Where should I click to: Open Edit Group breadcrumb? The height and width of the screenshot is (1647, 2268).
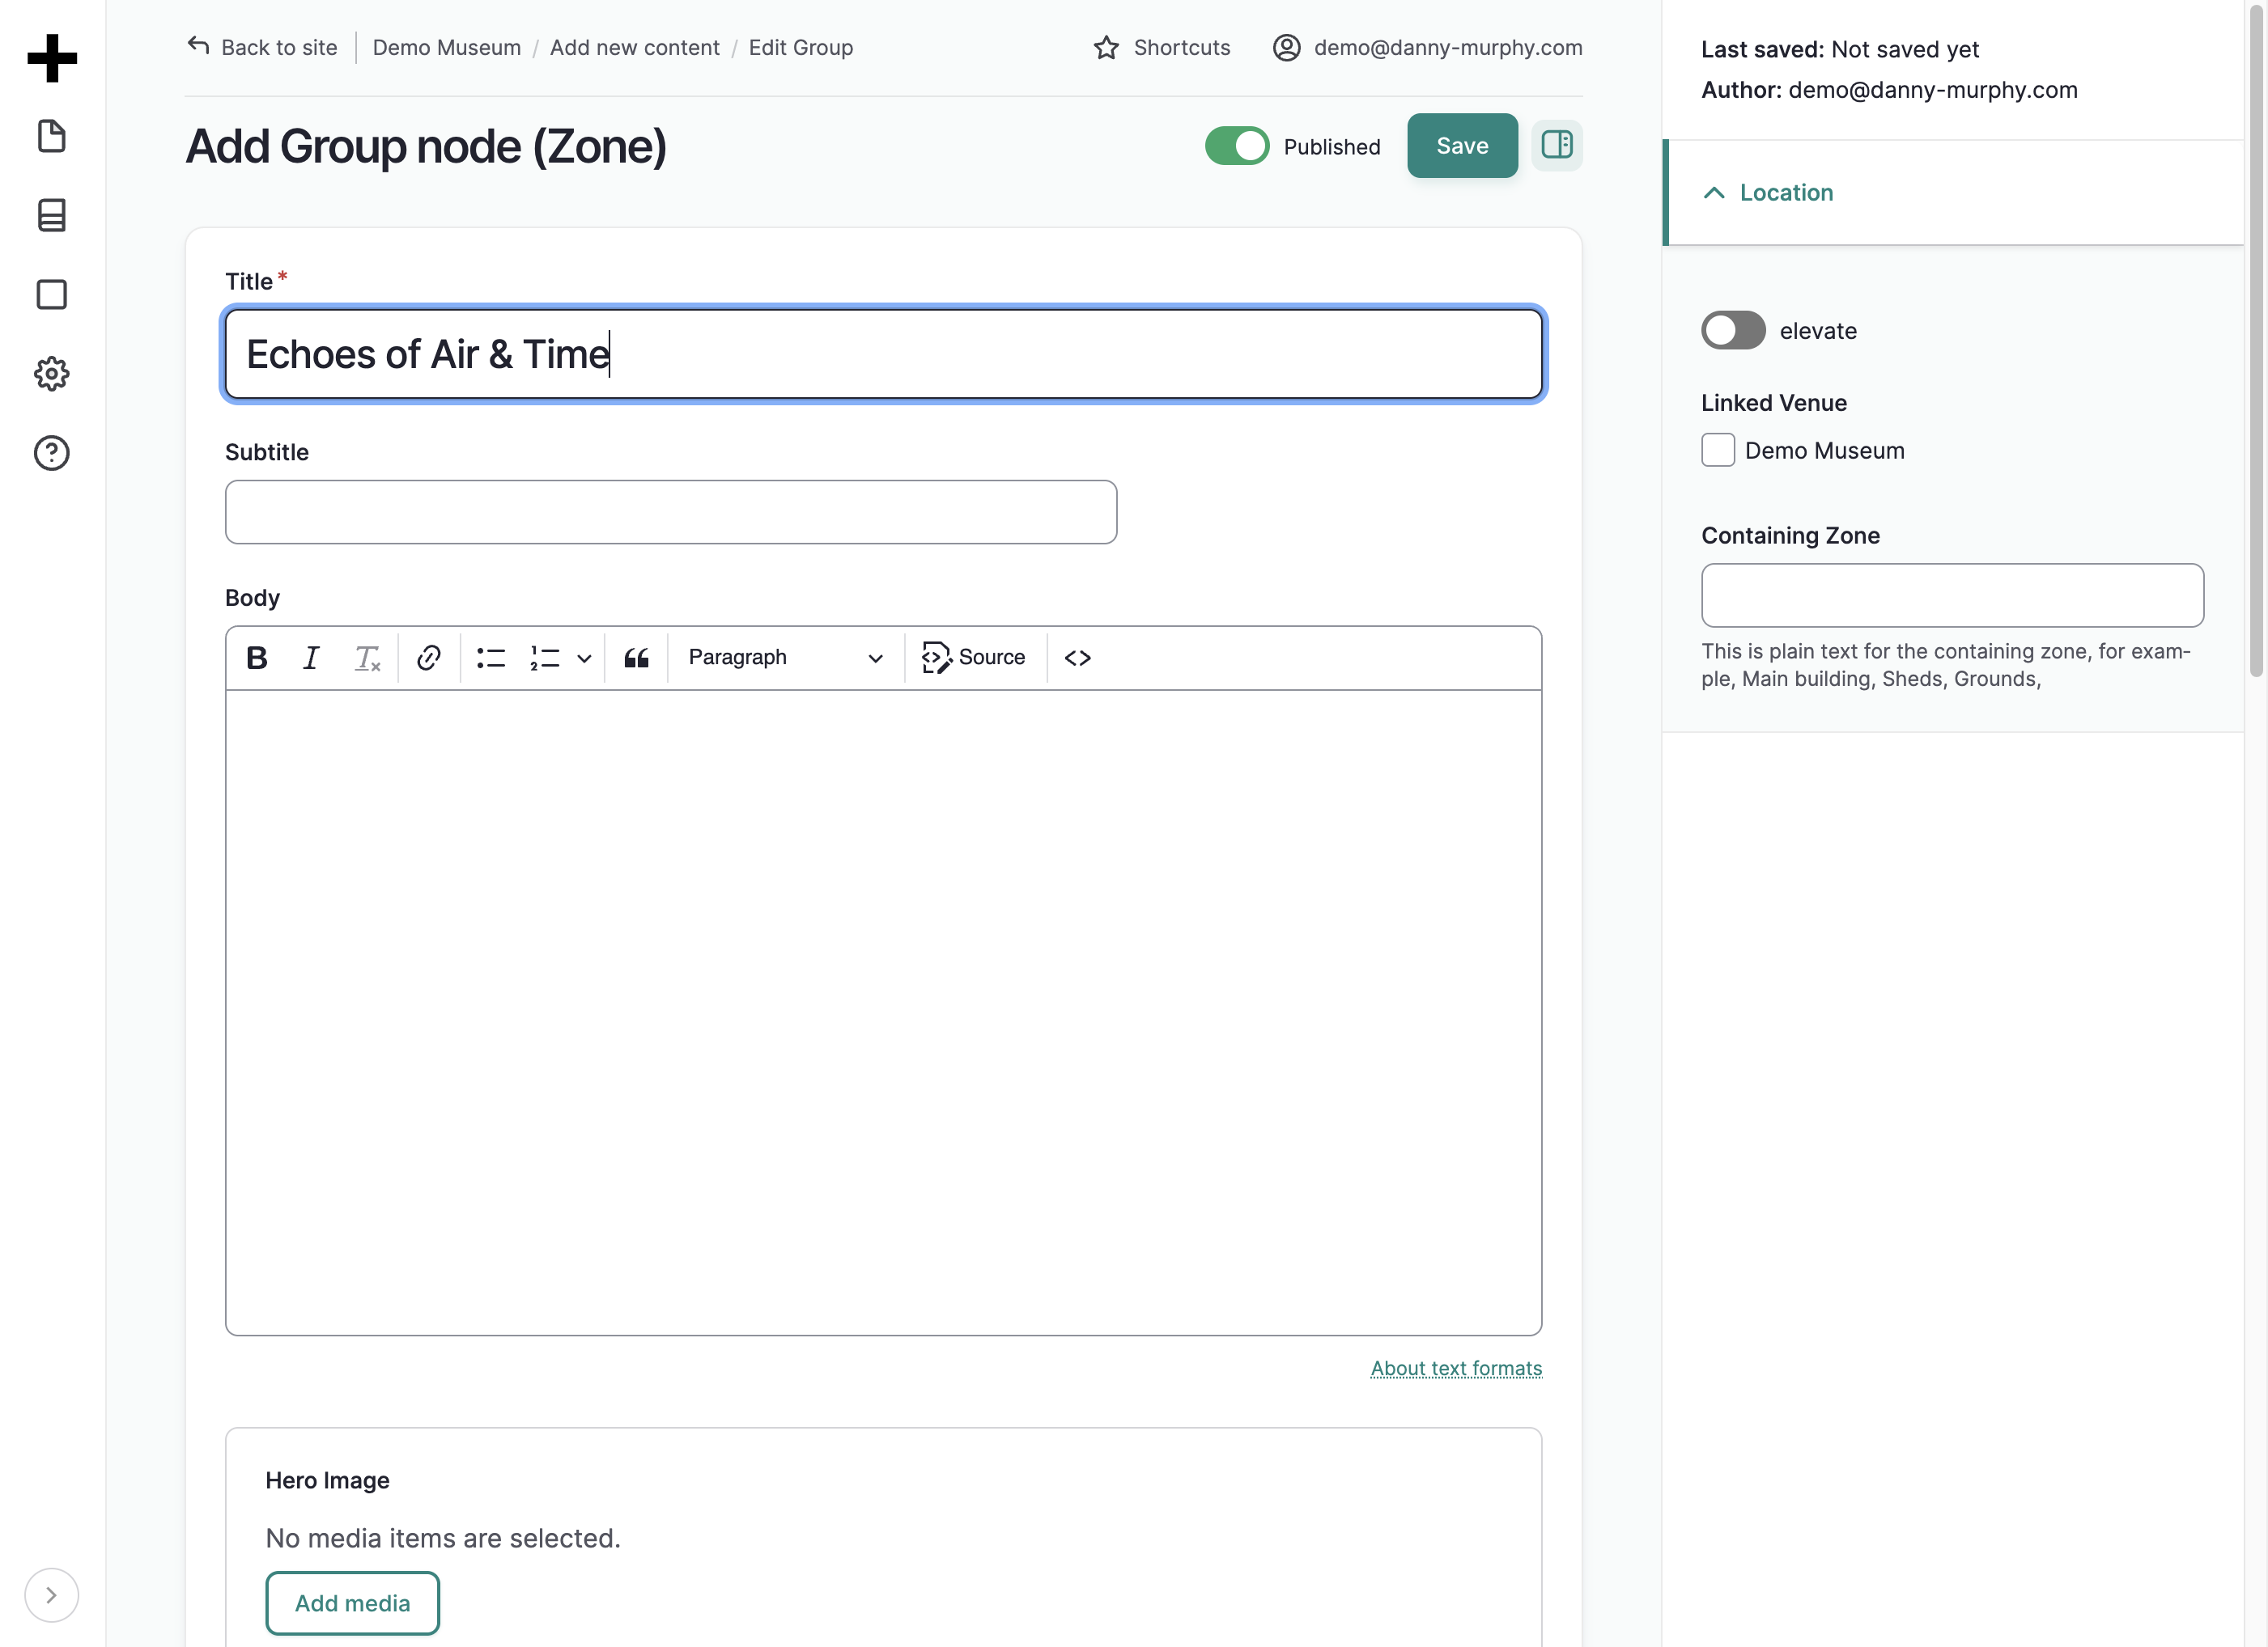801,47
